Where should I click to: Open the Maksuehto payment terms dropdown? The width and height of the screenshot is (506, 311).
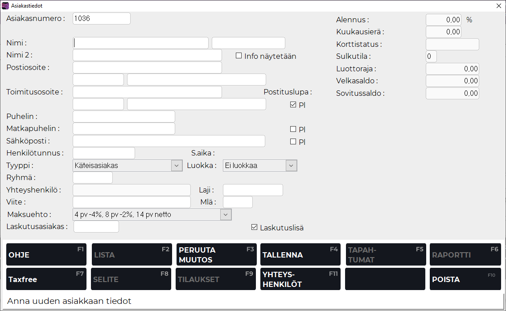pyautogui.click(x=226, y=214)
